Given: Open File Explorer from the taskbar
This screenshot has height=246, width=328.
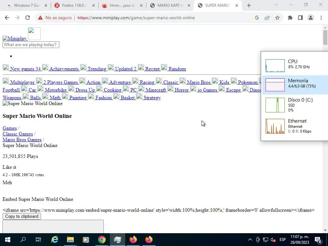Looking at the screenshot, I should pyautogui.click(x=70, y=240).
